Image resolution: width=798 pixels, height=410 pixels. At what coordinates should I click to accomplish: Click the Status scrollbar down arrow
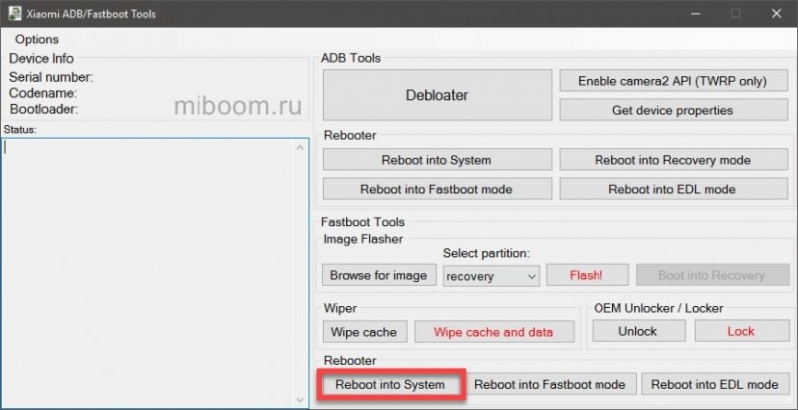[300, 399]
